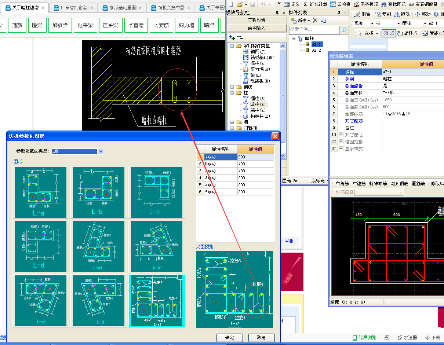Image resolution: width=444 pixels, height=345 pixels.
Task: Select the 移动 move tool
Action: coord(423,14)
